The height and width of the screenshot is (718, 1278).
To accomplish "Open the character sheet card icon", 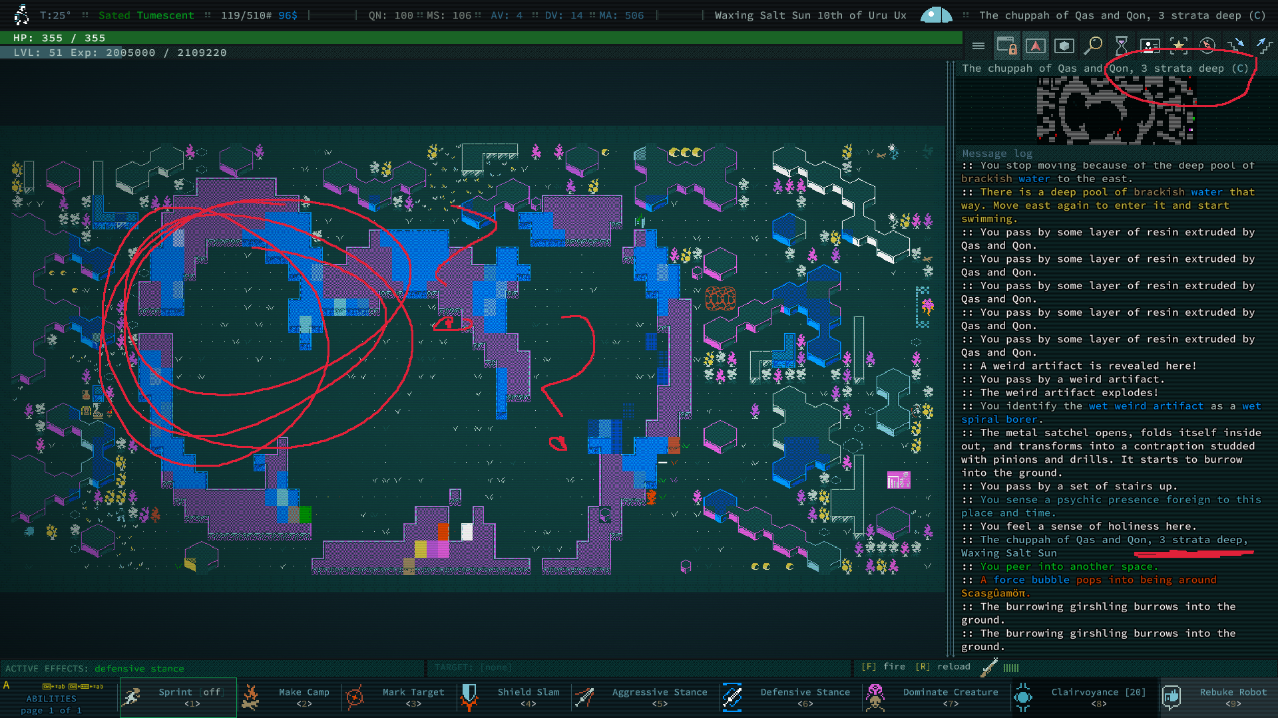I will click(x=1150, y=46).
